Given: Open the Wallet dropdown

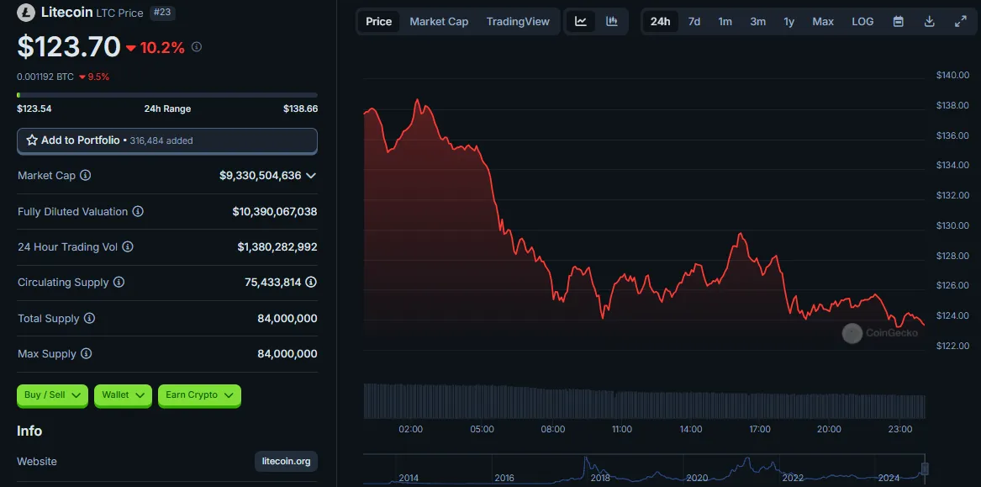Looking at the screenshot, I should (x=124, y=395).
